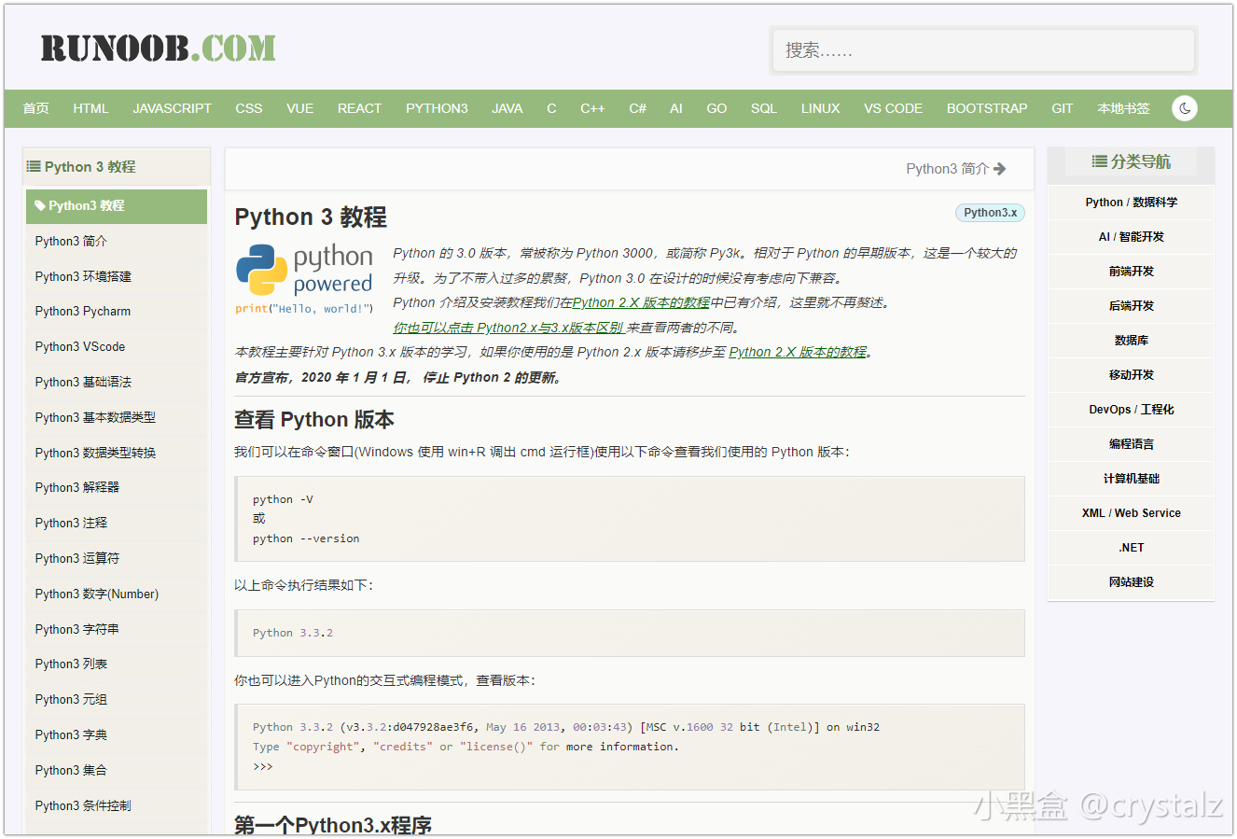Open the .NET category

click(1132, 548)
